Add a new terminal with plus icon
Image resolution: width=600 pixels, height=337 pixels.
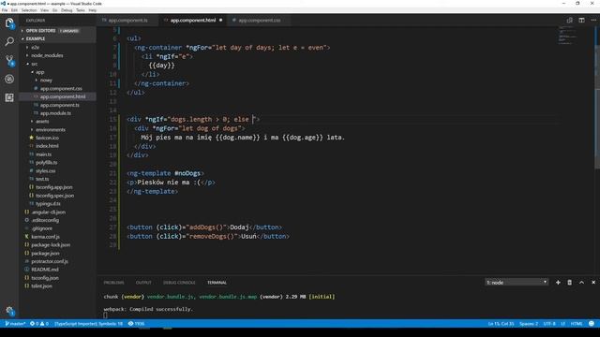click(558, 283)
